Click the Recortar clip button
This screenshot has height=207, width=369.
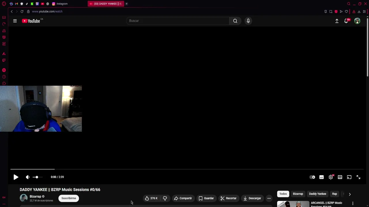228,198
